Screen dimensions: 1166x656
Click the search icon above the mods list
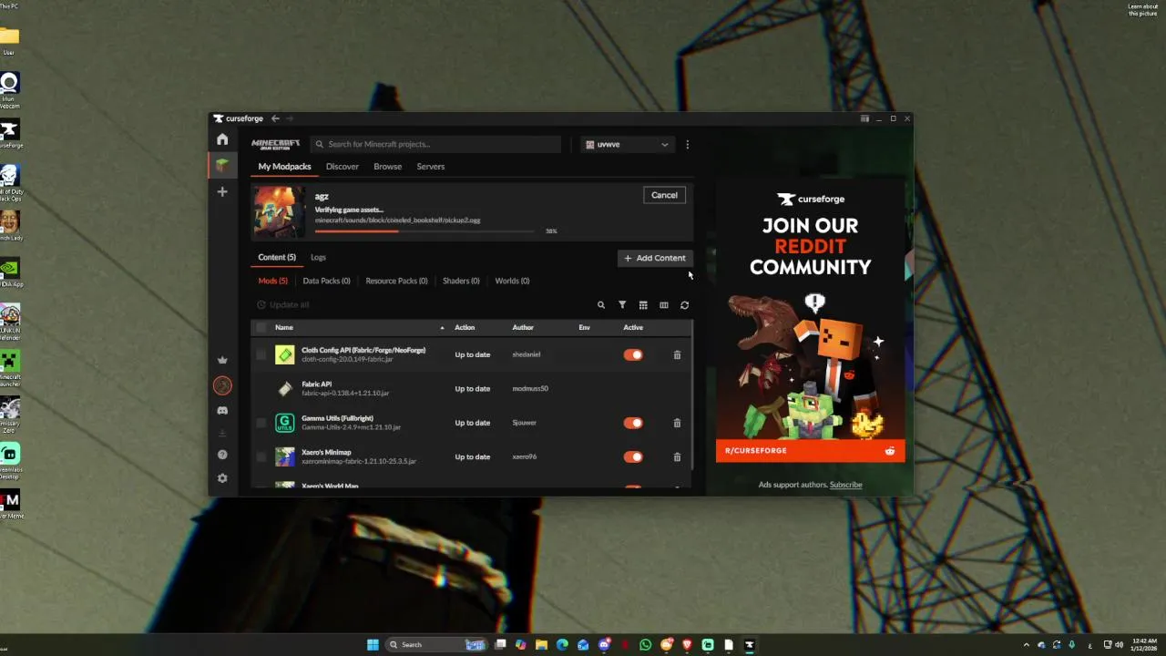click(601, 305)
